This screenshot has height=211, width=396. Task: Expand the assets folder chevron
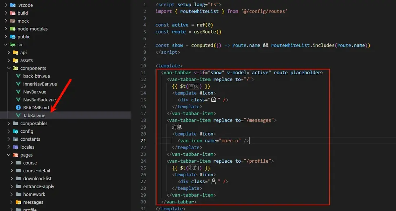pyautogui.click(x=9, y=60)
